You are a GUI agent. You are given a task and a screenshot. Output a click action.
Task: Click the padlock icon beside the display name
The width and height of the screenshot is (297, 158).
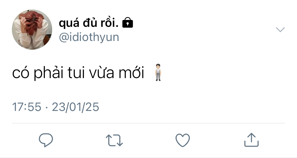point(128,23)
